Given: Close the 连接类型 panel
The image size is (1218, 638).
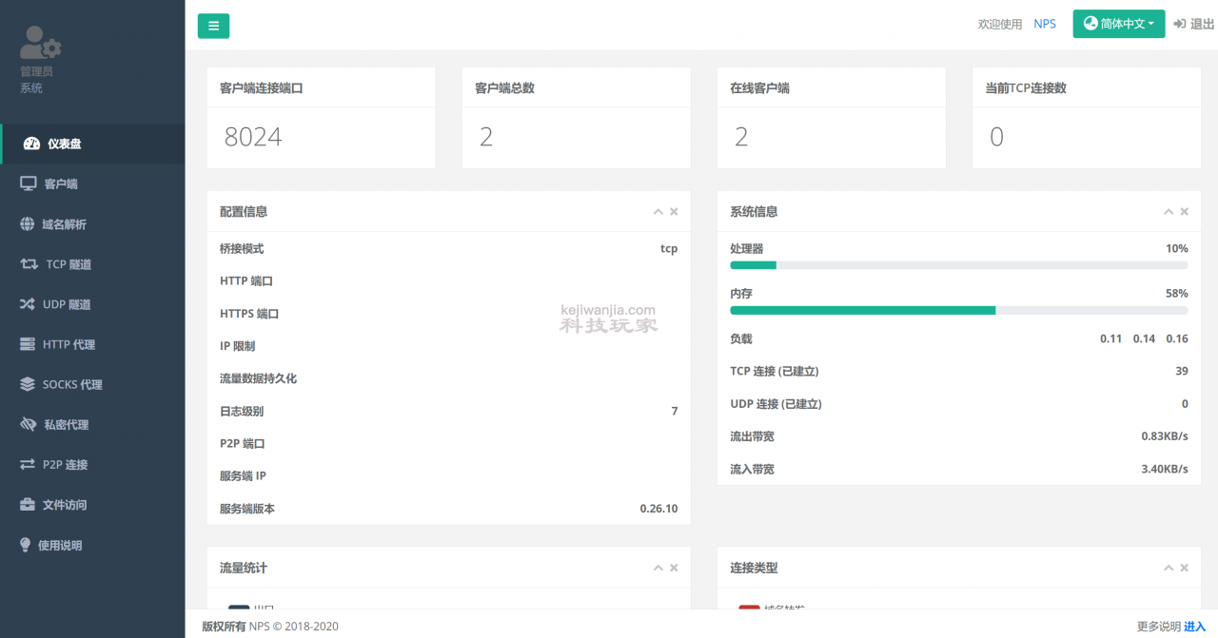Looking at the screenshot, I should 1185,568.
